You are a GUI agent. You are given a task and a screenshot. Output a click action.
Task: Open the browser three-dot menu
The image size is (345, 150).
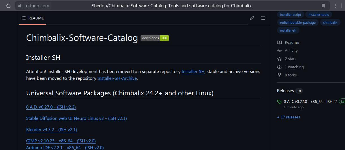(336, 6)
